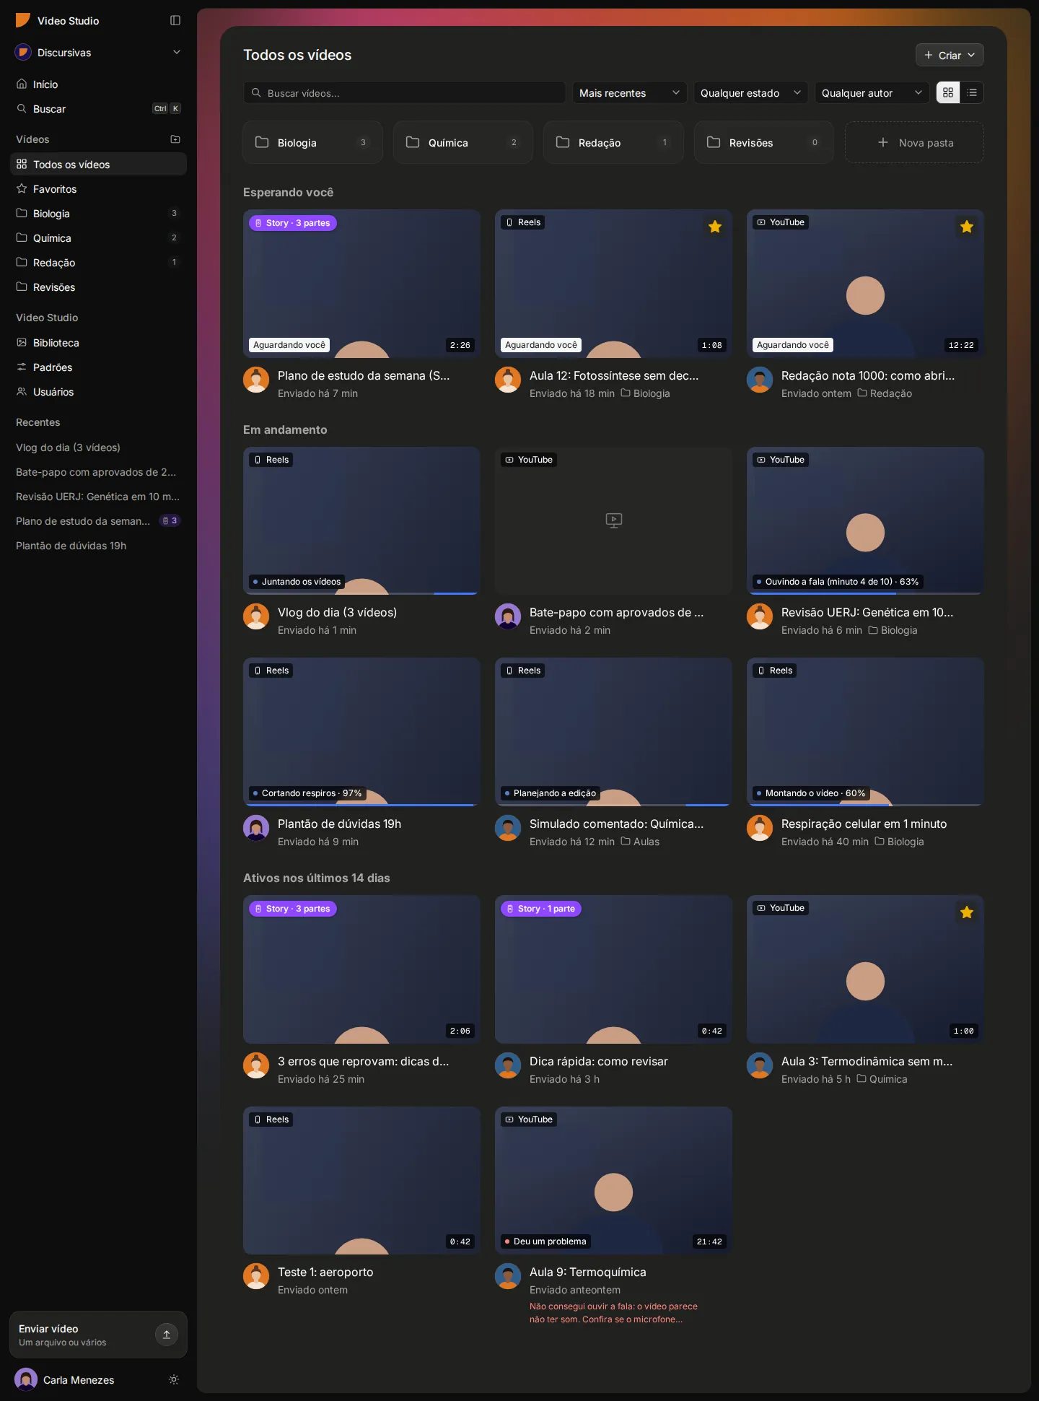Image resolution: width=1039 pixels, height=1401 pixels.
Task: Open the Revisões folder in sidebar
Action: coord(98,287)
